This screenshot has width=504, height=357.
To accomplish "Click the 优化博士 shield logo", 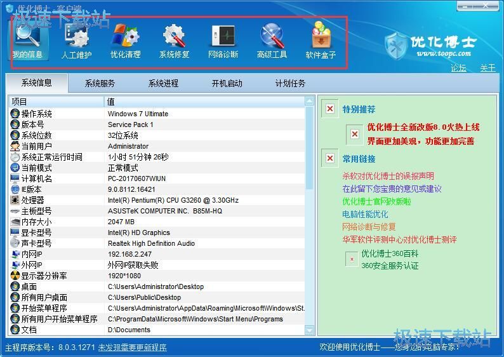I will 396,46.
